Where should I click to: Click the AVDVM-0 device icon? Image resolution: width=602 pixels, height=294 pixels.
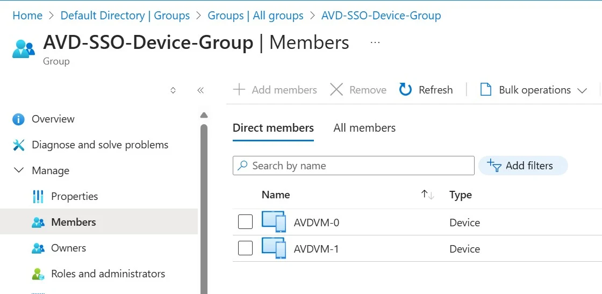[274, 222]
